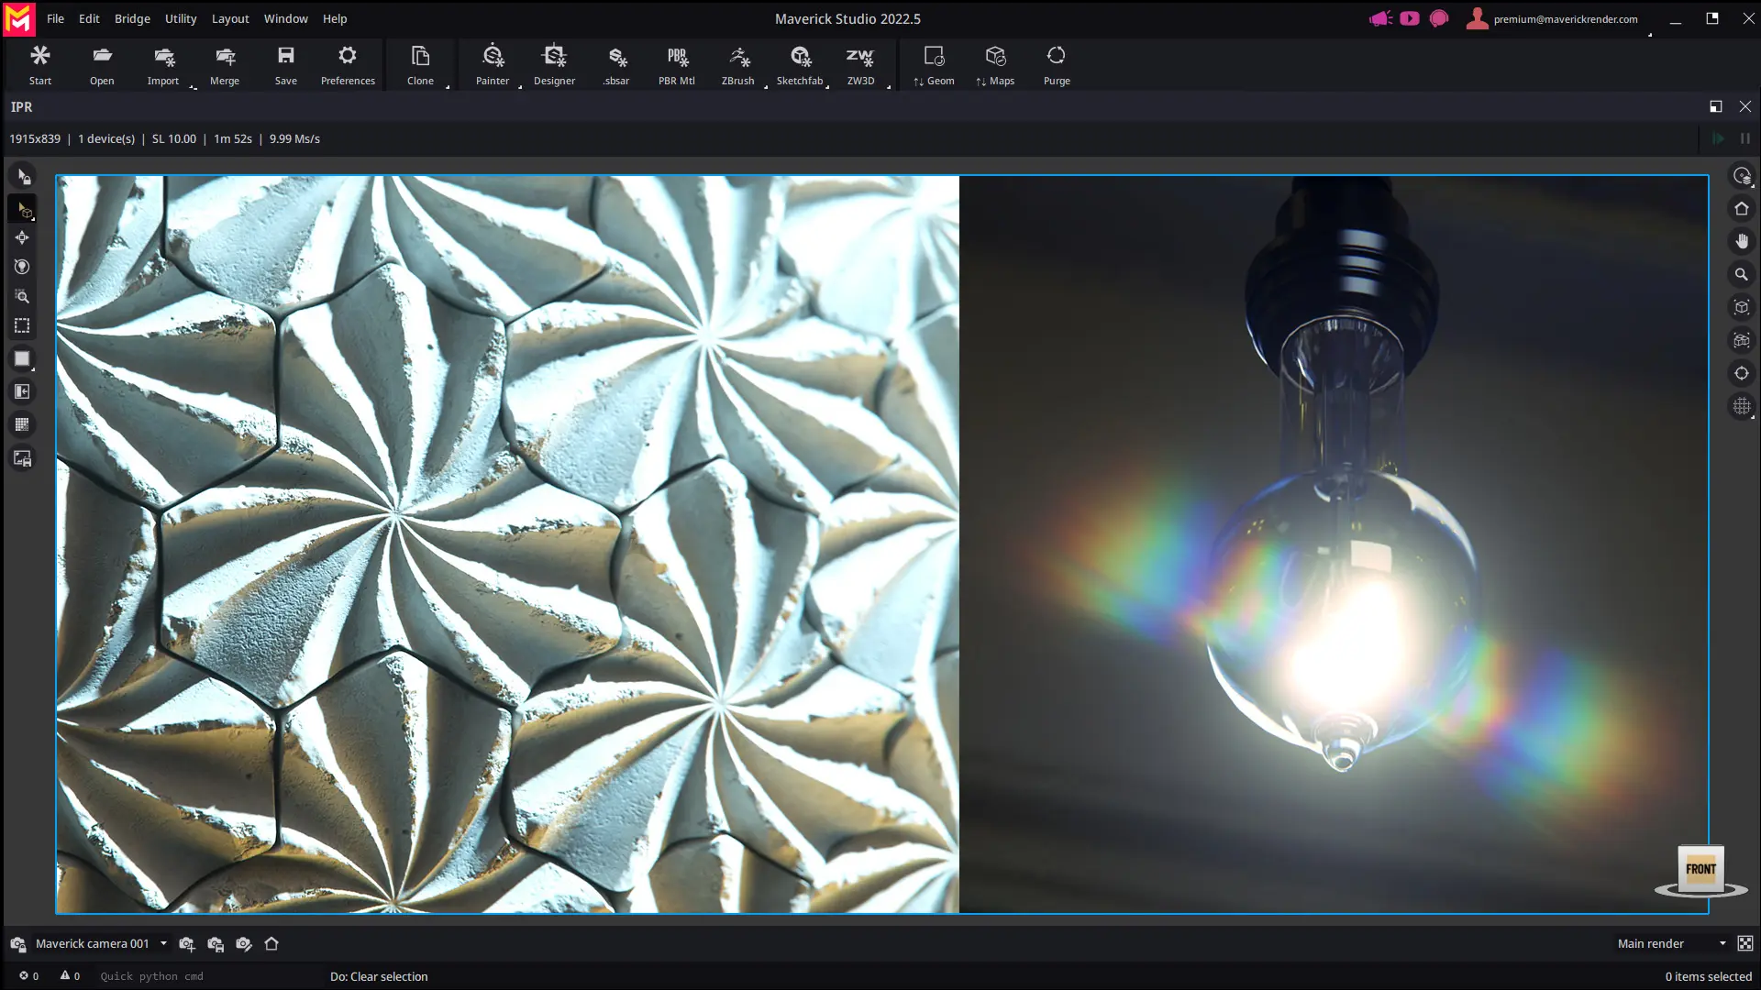
Task: Click the home view icon on right sidebar
Action: click(1741, 209)
